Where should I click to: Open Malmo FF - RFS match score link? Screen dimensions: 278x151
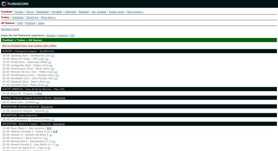coord(47,59)
